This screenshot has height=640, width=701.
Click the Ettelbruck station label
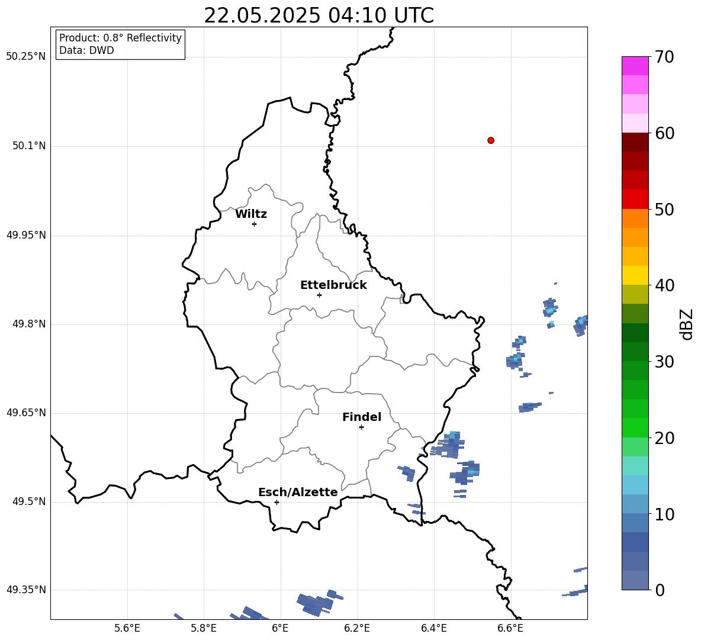(x=333, y=285)
